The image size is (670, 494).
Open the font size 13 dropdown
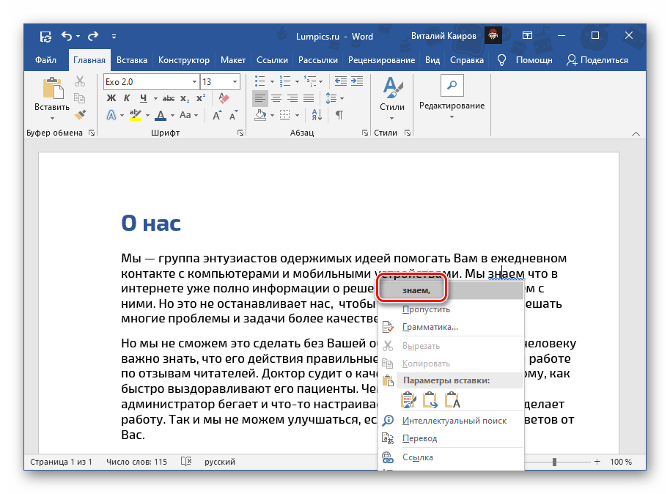(235, 81)
